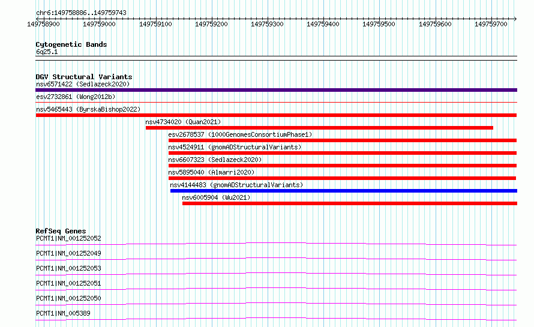Open the esv2732861 (Wong2012b) variant label
Viewport: 534px width, 327px height.
point(76,97)
